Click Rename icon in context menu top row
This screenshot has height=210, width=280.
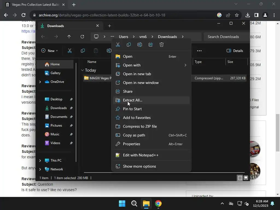coord(140,45)
